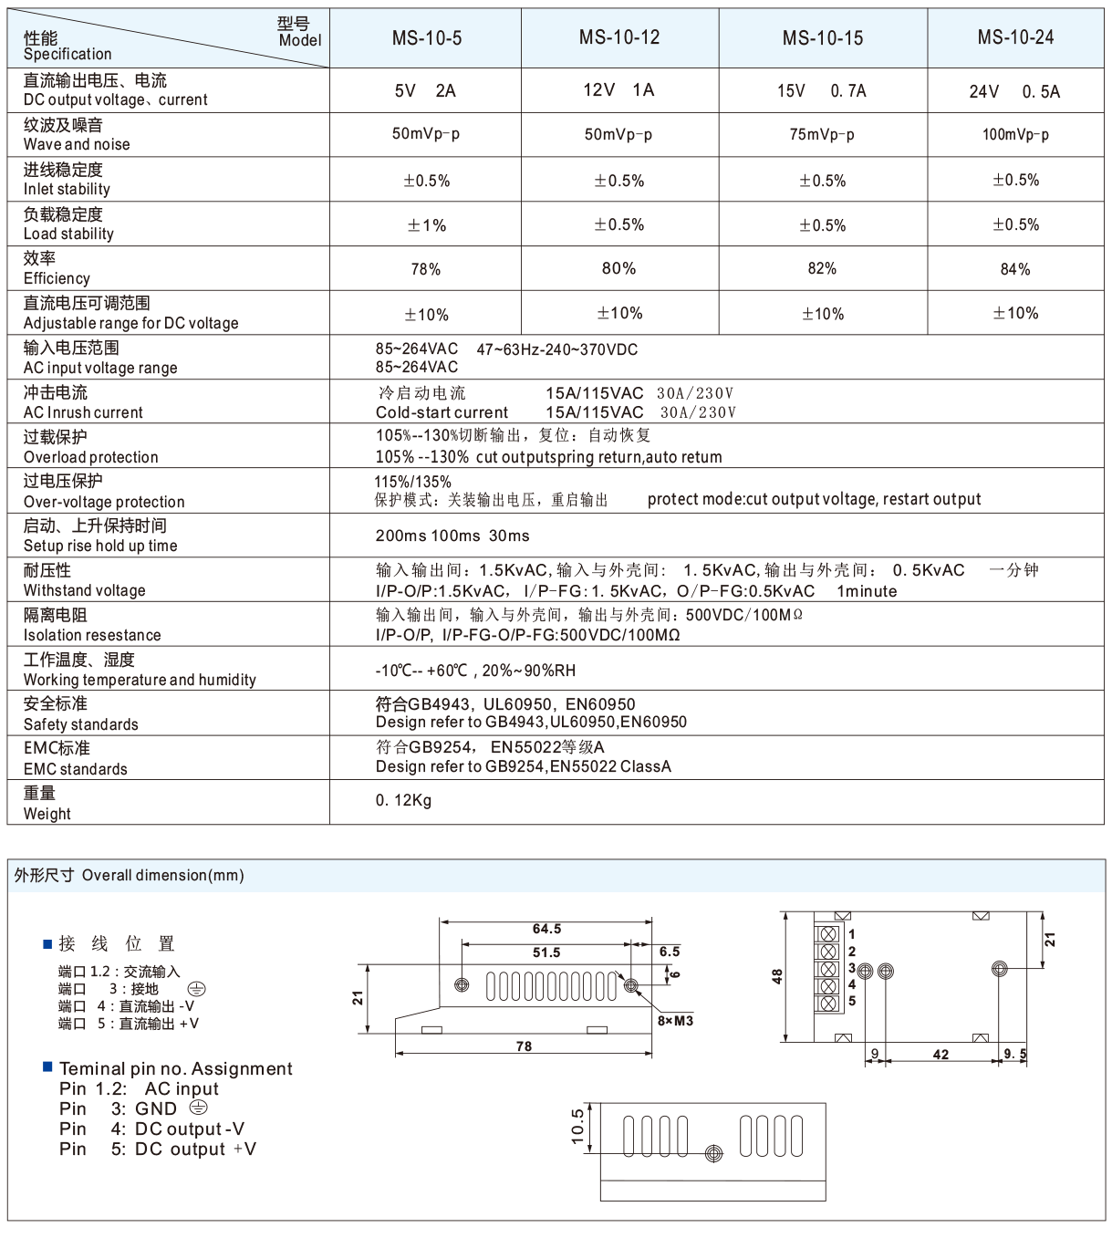Click the screw hole in the bottom end-view drawing

713,1154
